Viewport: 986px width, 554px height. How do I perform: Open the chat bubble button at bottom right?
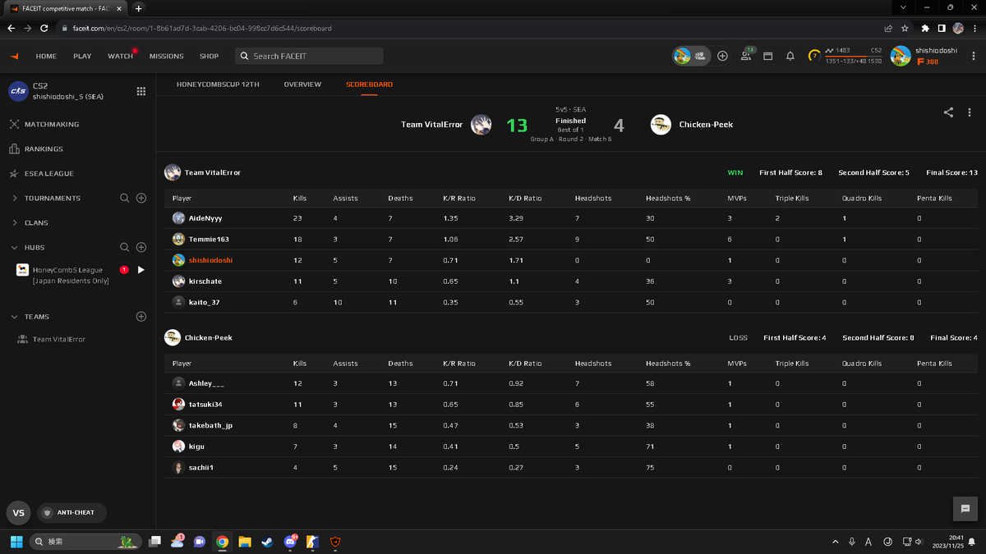965,509
